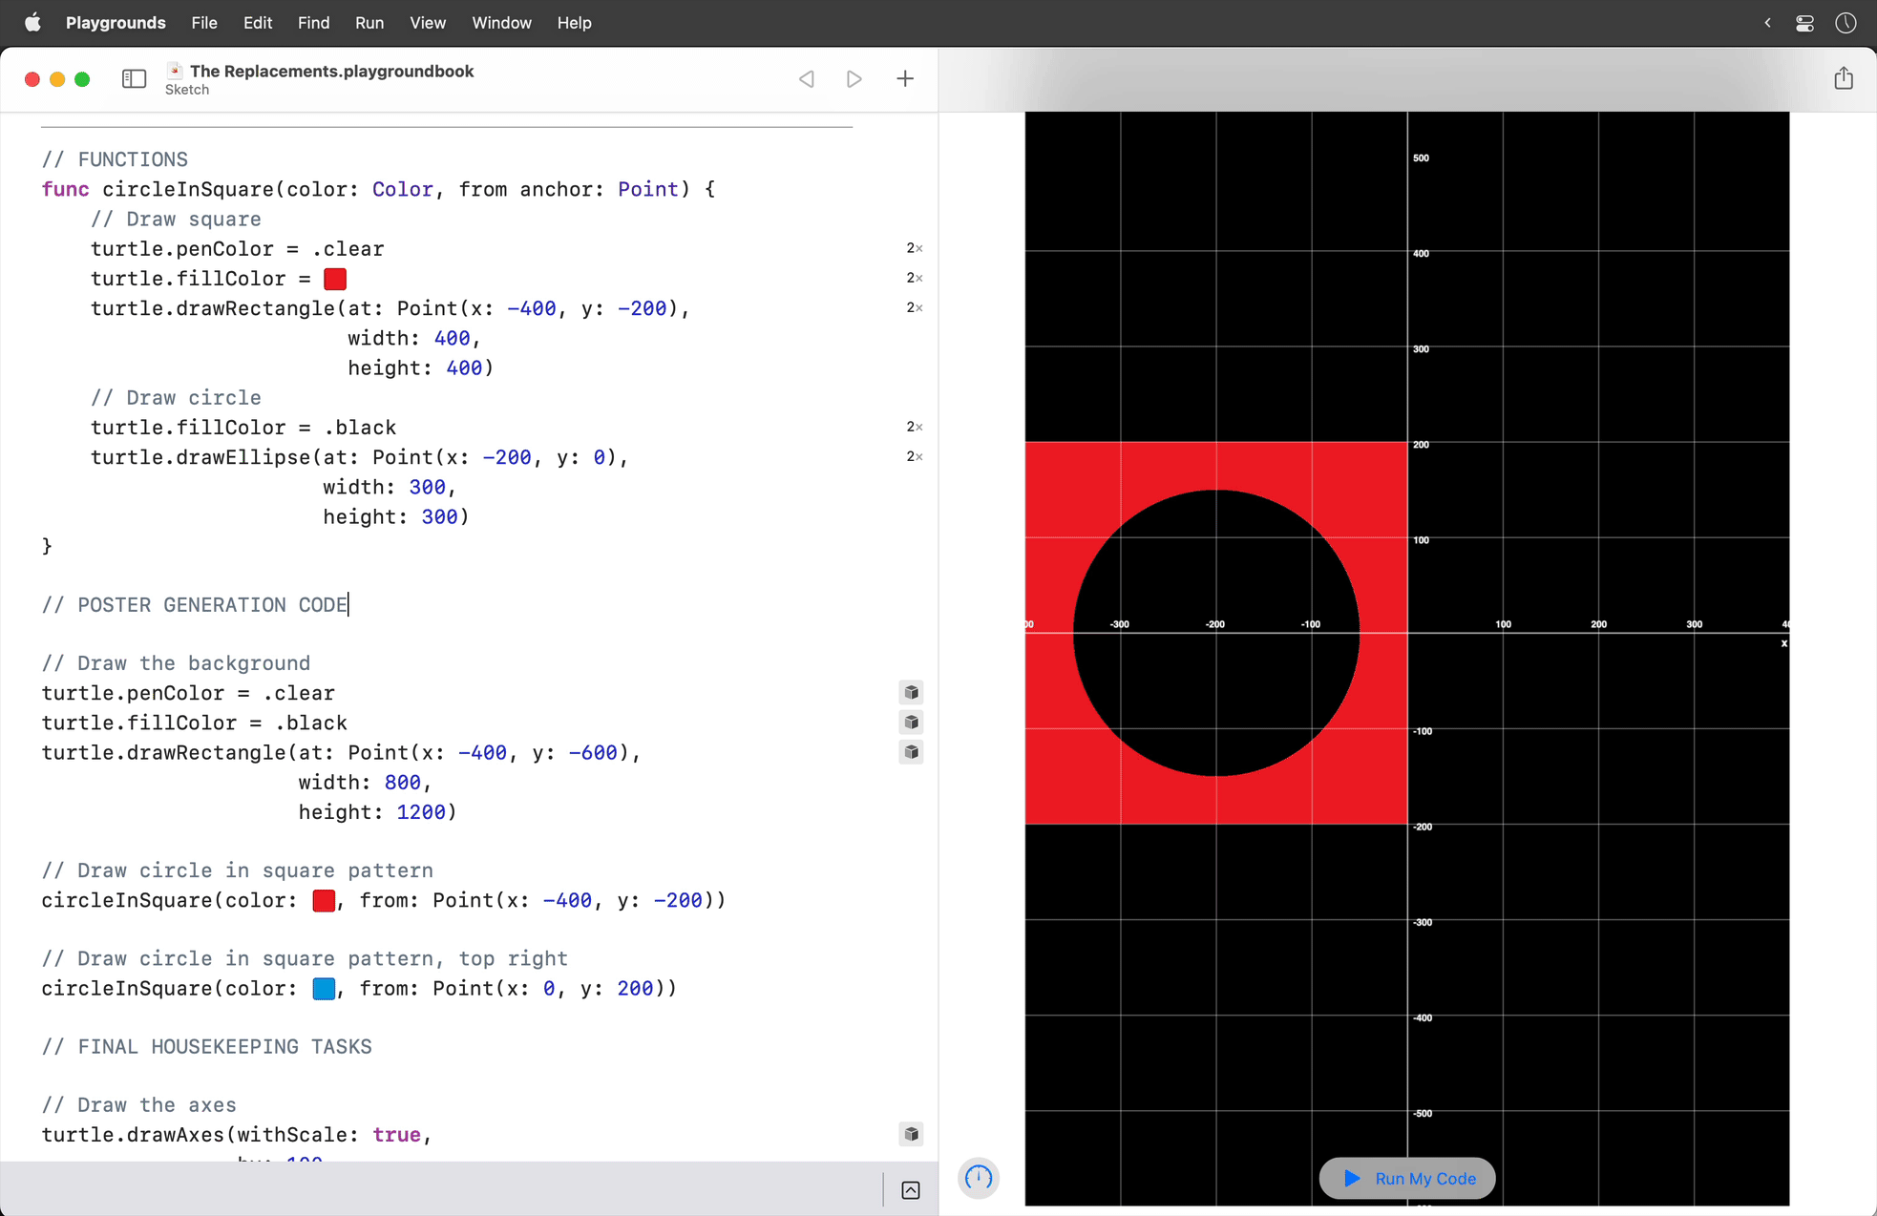The height and width of the screenshot is (1216, 1877).
Task: Click the 2x execution count beside drawEllipse
Action: click(914, 456)
